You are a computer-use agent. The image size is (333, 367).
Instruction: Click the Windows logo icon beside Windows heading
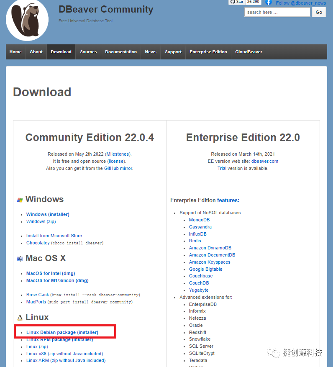tap(20, 200)
